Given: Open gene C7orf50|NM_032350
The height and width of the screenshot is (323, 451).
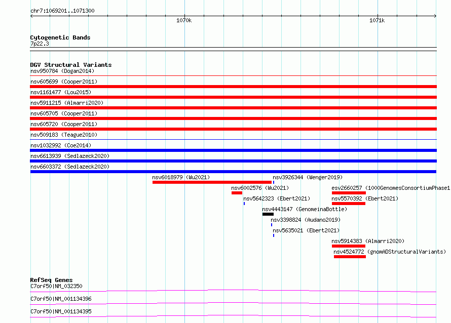Looking at the screenshot, I should (56, 286).
